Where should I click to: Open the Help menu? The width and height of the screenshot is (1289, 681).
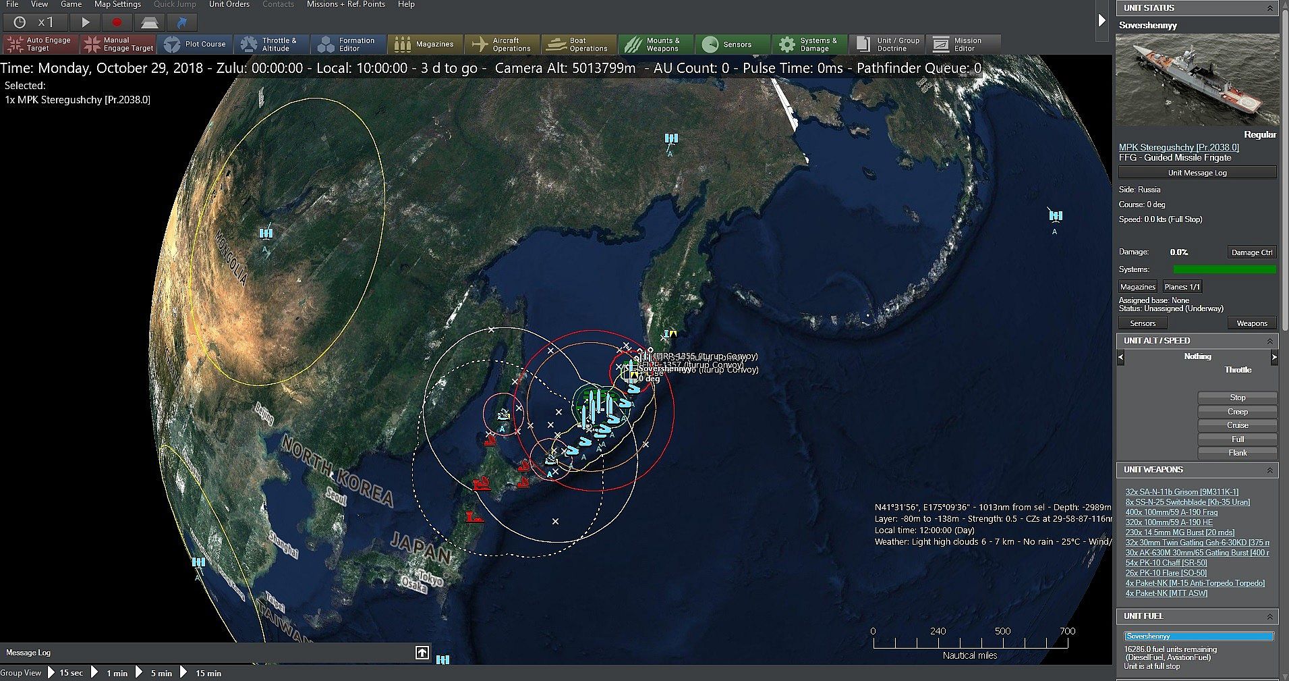[x=406, y=4]
